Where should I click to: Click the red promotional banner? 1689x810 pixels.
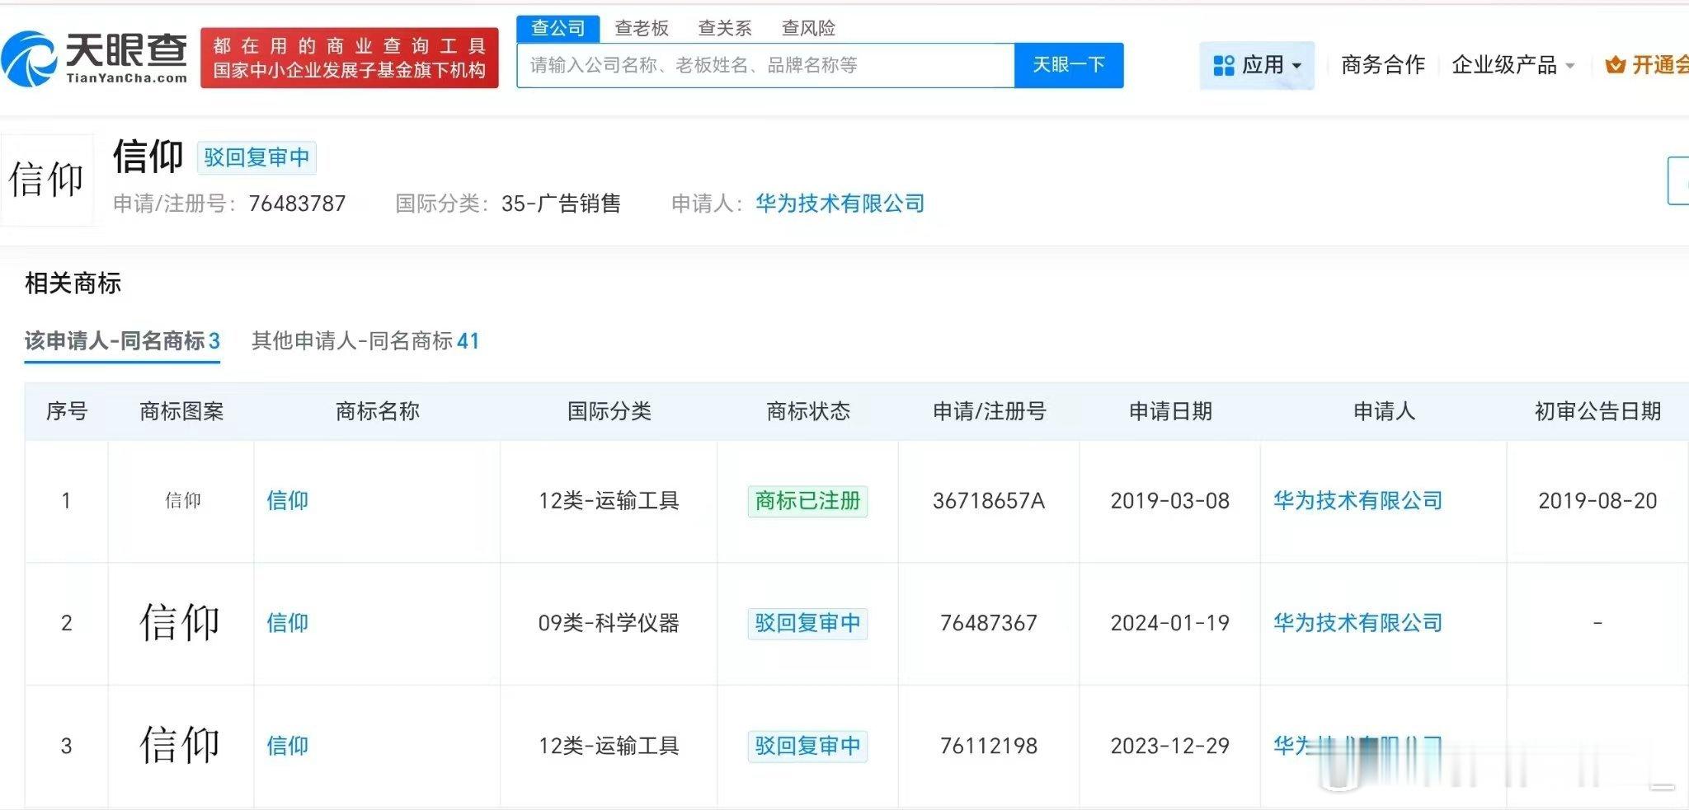point(350,58)
